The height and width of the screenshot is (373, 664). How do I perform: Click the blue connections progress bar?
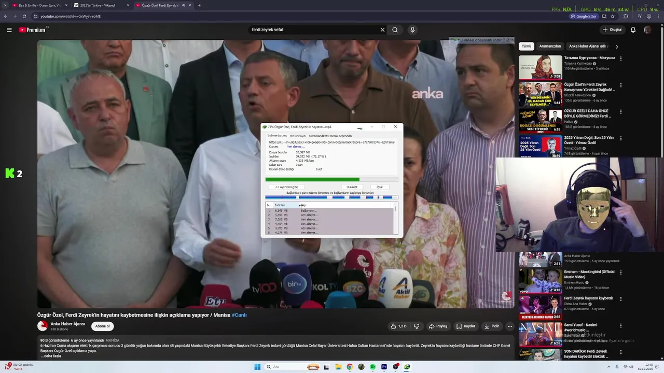click(331, 197)
